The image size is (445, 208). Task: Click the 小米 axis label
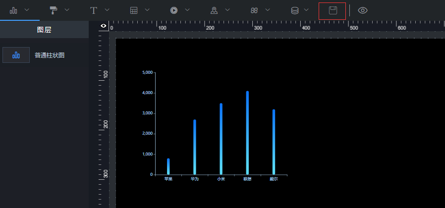click(x=221, y=179)
